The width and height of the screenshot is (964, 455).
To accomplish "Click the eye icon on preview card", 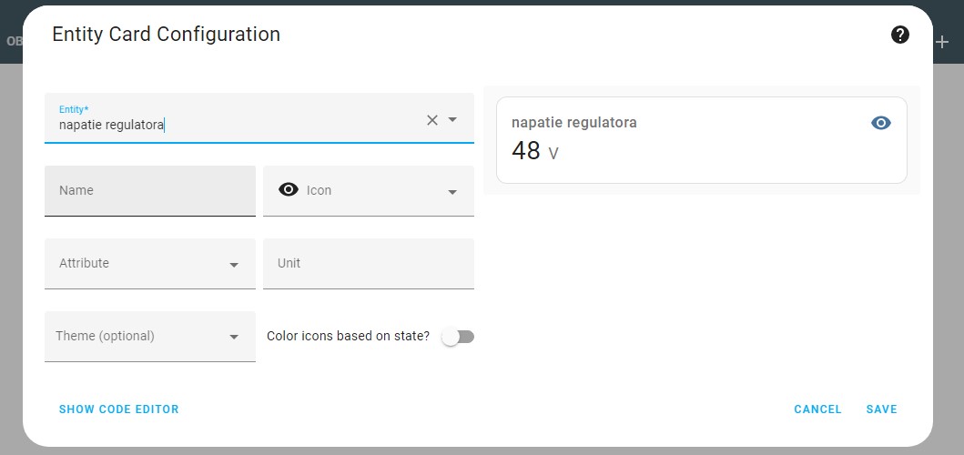I will [881, 123].
